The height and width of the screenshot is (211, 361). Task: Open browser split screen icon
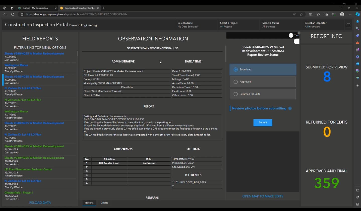coord(311,14)
